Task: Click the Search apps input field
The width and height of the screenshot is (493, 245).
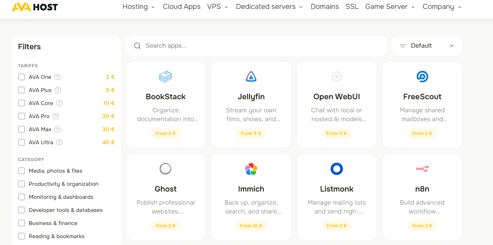Action: 256,46
